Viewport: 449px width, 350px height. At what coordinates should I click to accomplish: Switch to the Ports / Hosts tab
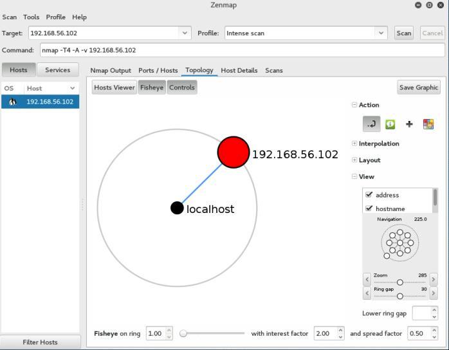click(x=158, y=71)
